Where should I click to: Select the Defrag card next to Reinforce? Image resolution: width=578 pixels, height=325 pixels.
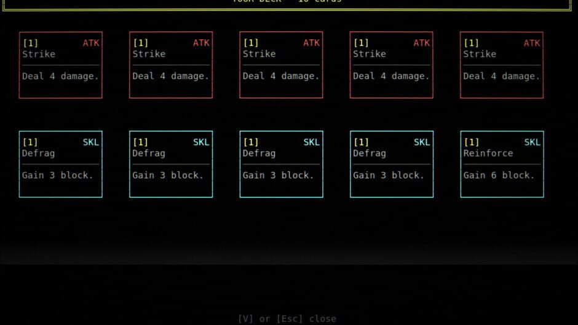(x=391, y=164)
